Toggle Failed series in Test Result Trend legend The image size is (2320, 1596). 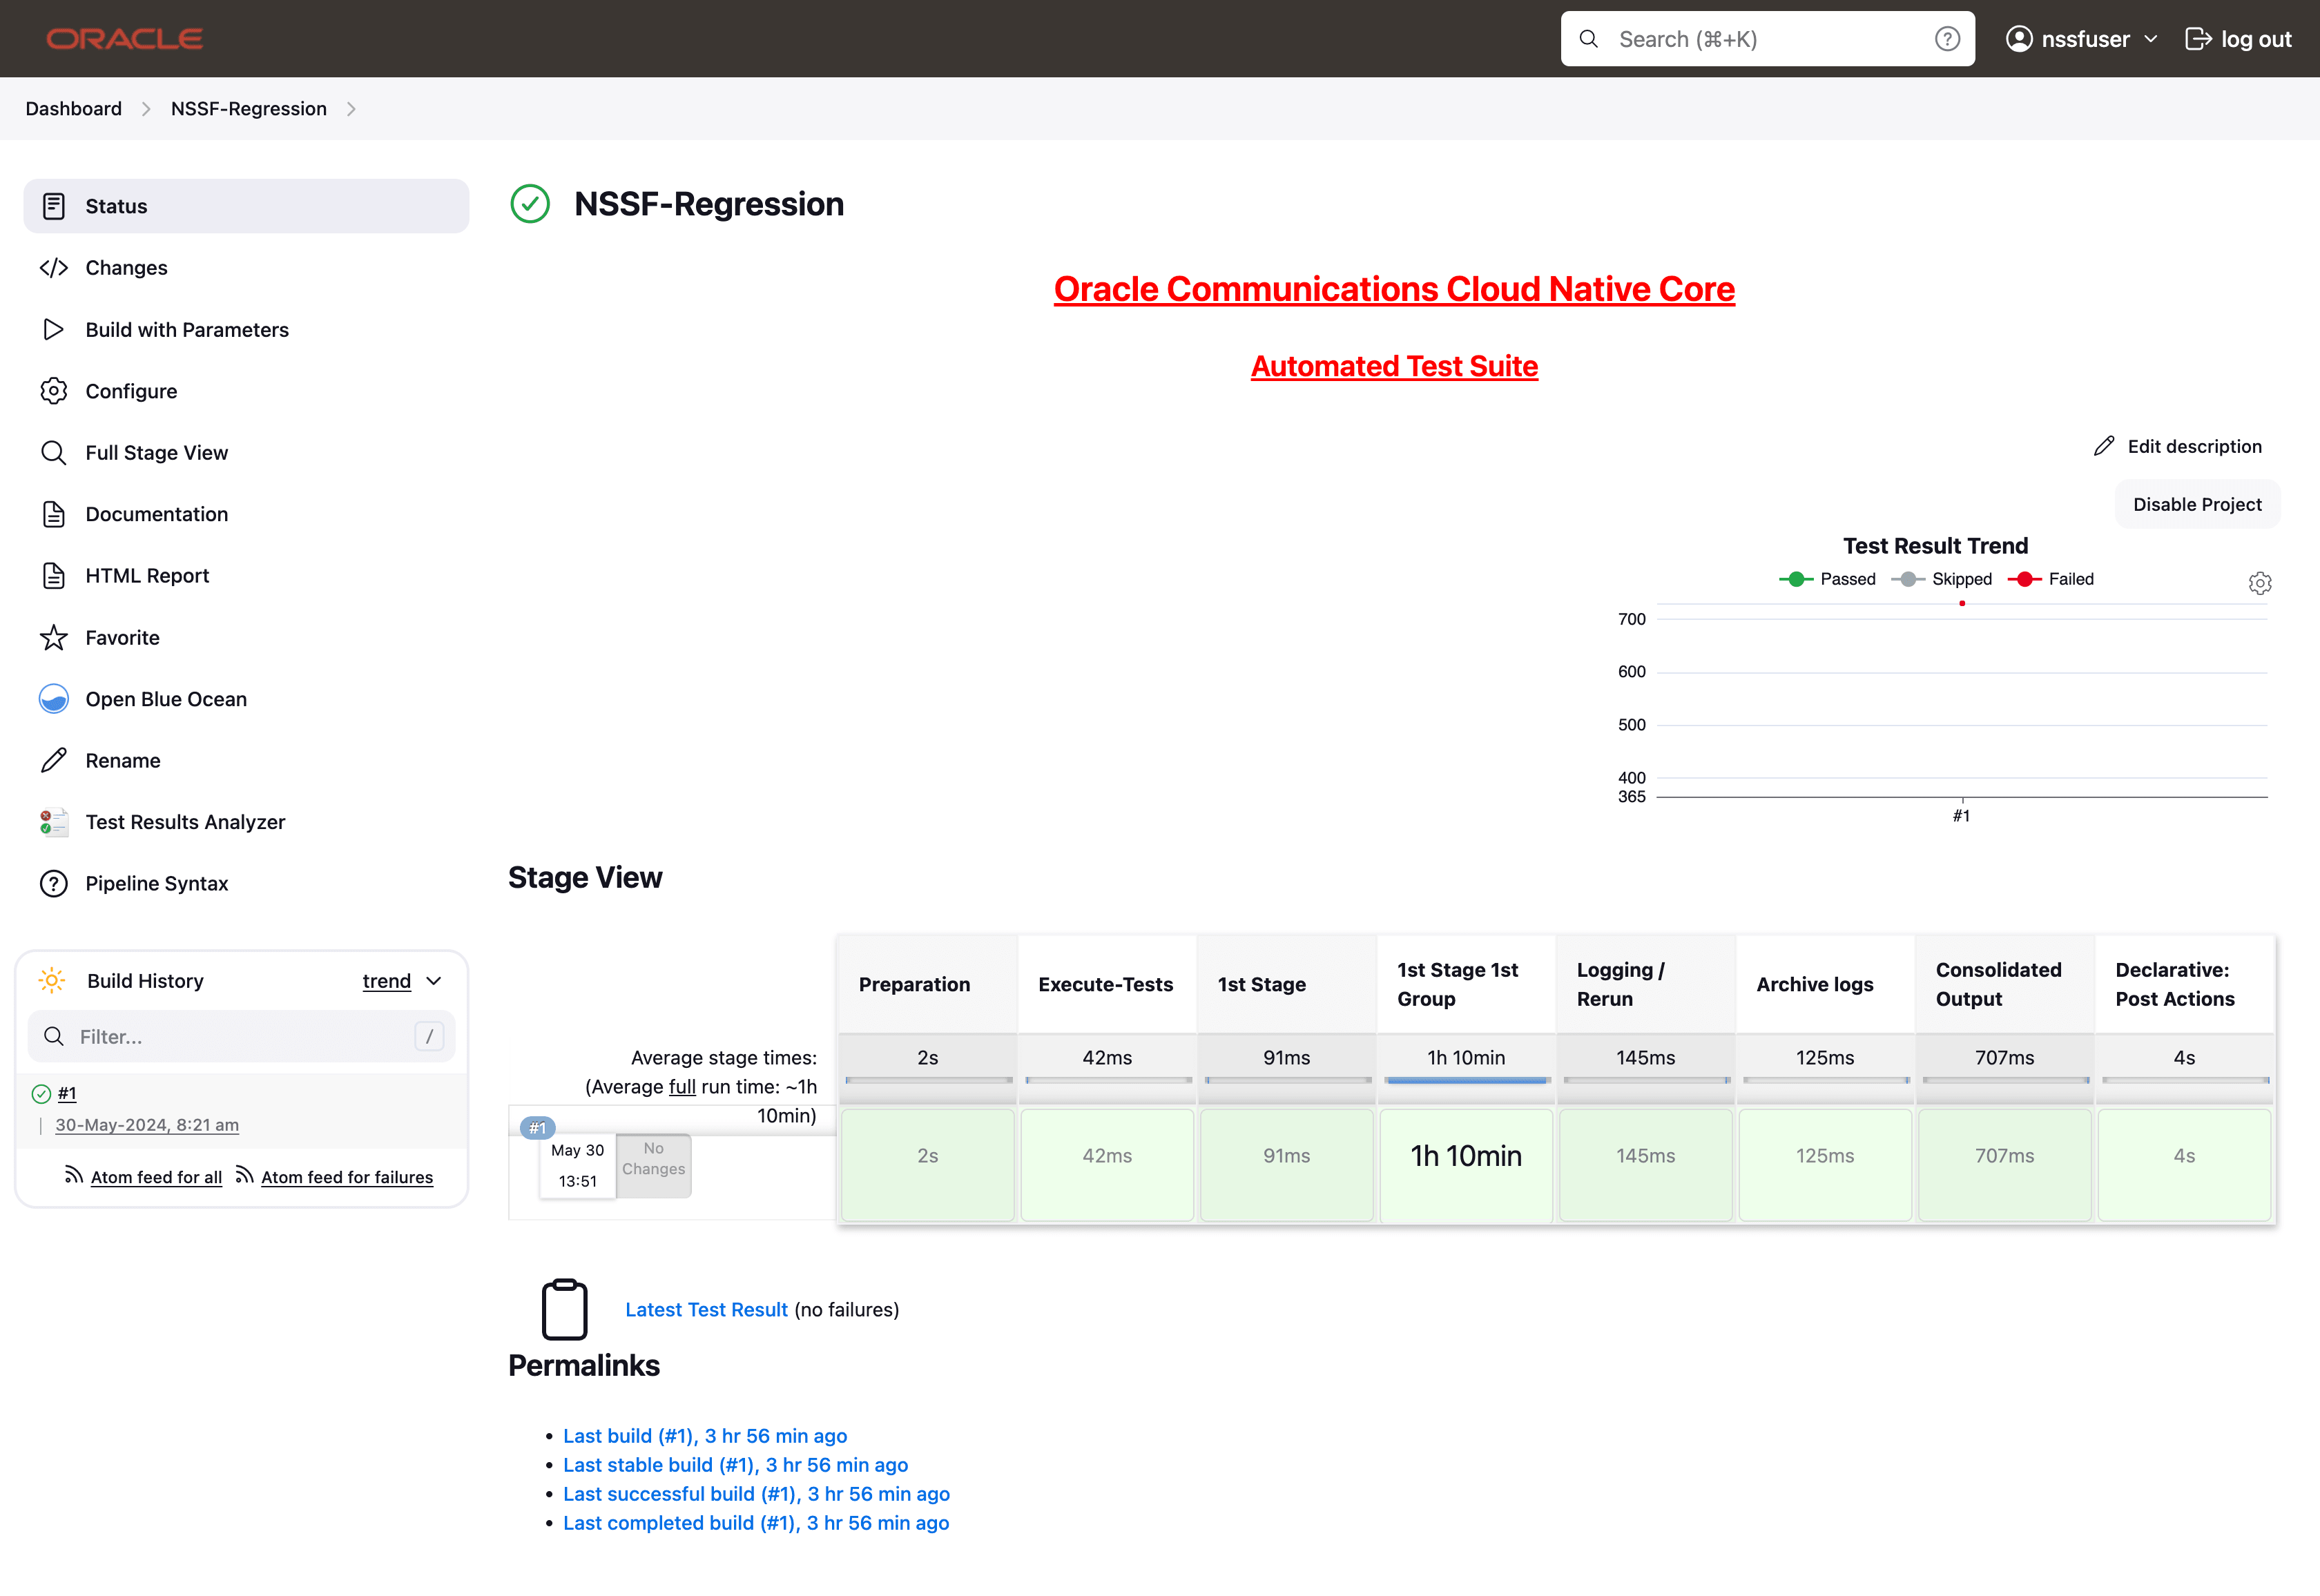(2051, 578)
